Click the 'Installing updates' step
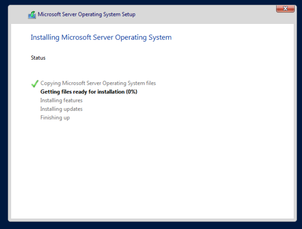The height and width of the screenshot is (229, 302). 61,109
